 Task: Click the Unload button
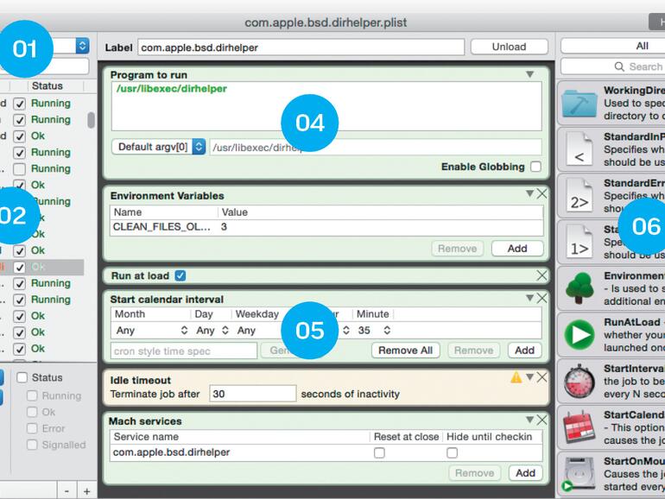509,47
